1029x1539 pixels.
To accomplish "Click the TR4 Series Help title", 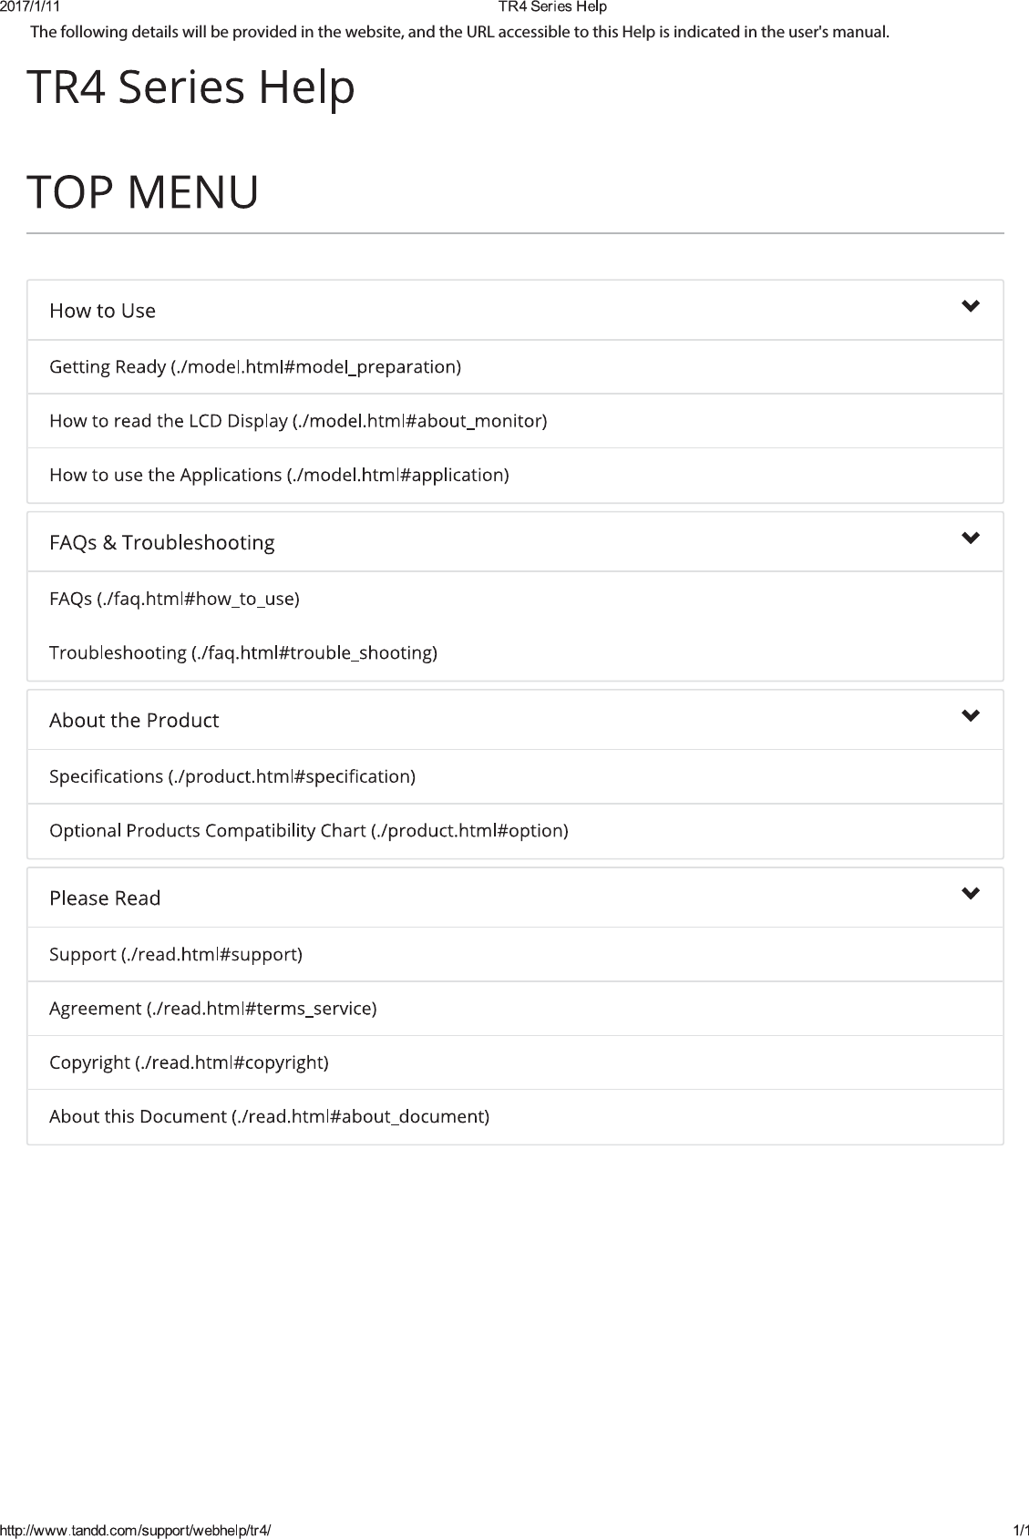I will click(190, 87).
